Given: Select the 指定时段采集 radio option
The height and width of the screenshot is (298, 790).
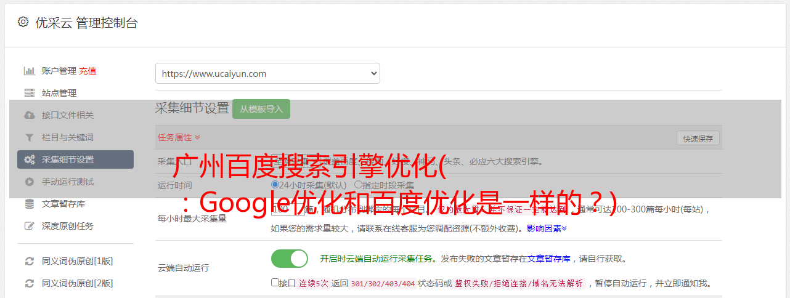Looking at the screenshot, I should pos(358,184).
